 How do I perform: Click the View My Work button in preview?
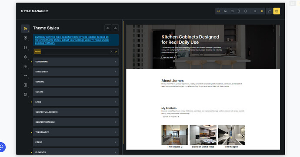pyautogui.click(x=169, y=57)
